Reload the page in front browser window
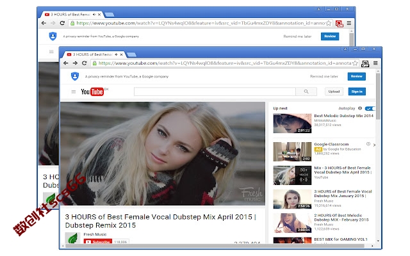 [x=84, y=63]
